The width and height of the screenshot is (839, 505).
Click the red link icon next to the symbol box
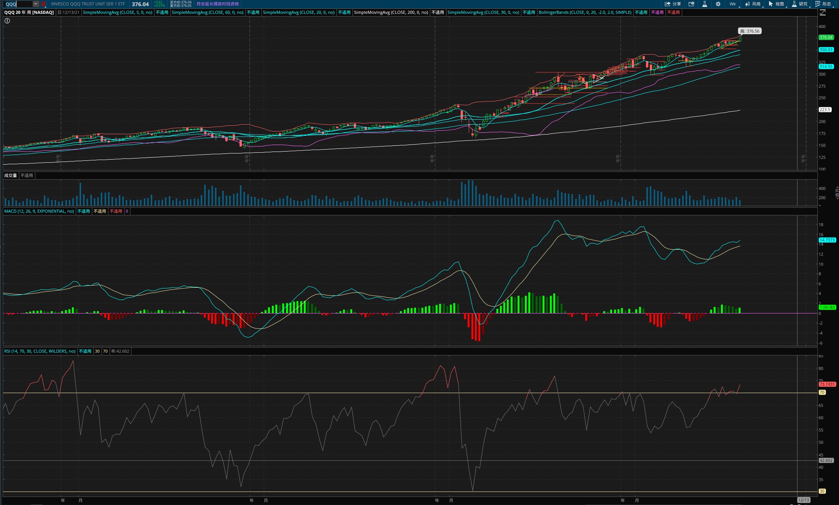point(43,4)
